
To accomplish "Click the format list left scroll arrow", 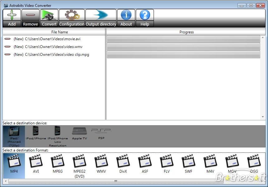I will click(x=6, y=181).
